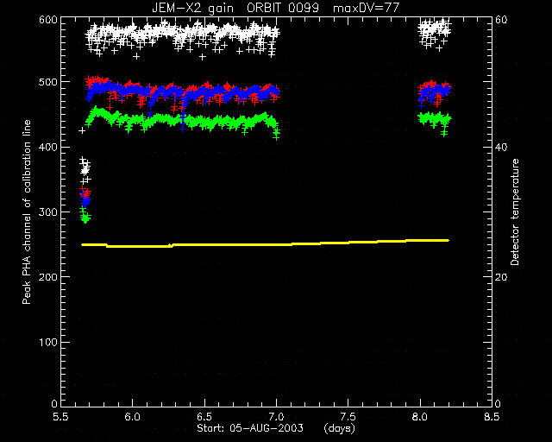Click the plot title JEM-X2 gain ORBIT 0099
Viewport: 552px width, 442px height.
point(235,8)
